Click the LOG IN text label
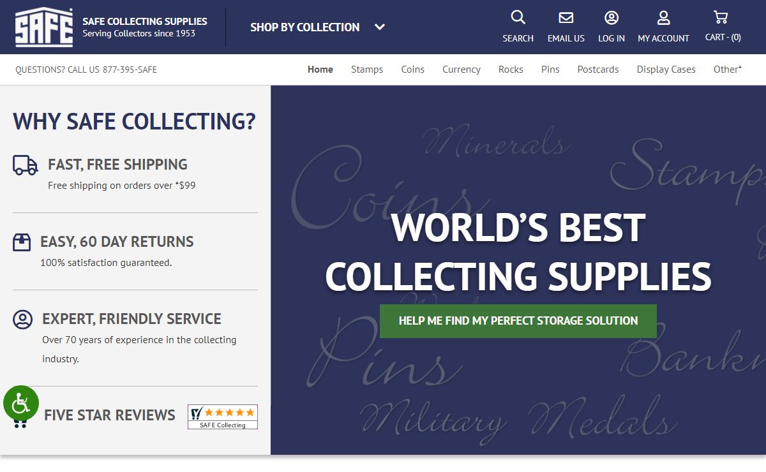Image resolution: width=766 pixels, height=472 pixels. pyautogui.click(x=612, y=38)
